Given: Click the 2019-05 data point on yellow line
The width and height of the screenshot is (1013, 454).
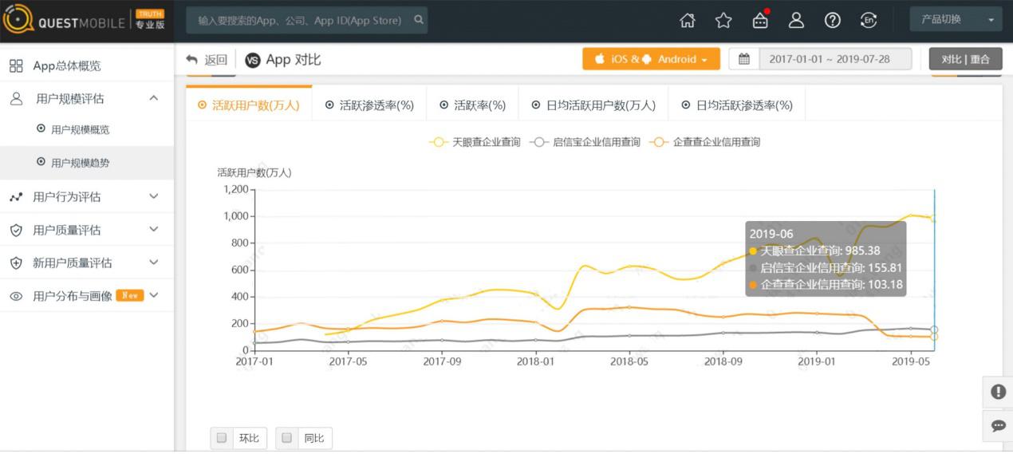Looking at the screenshot, I should [910, 215].
